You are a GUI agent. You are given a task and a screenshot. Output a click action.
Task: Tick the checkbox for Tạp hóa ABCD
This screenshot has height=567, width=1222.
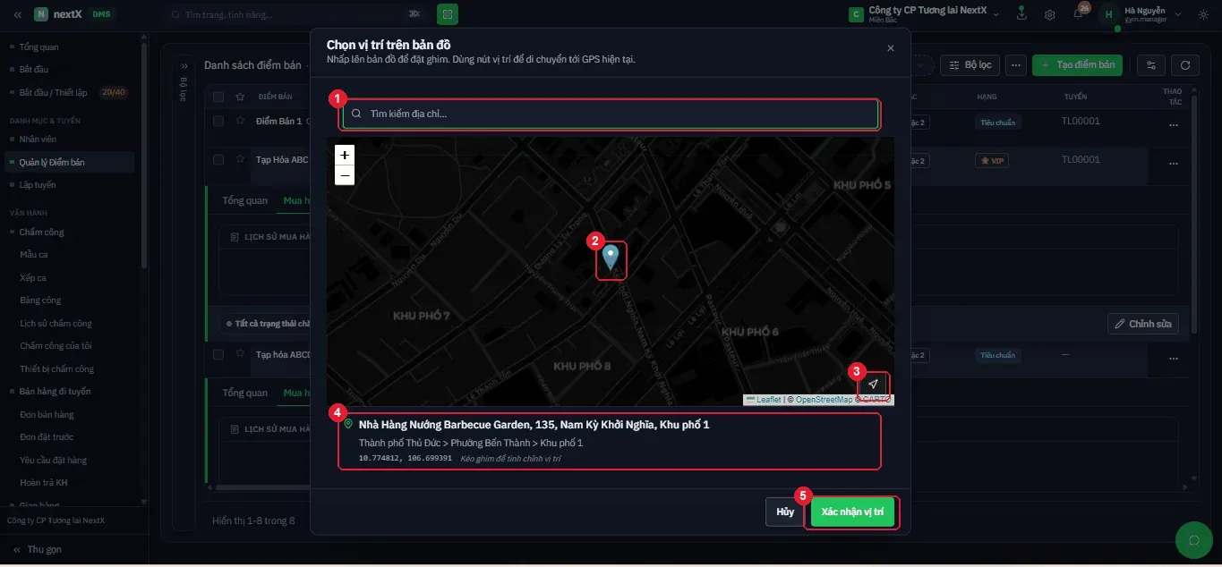[218, 354]
